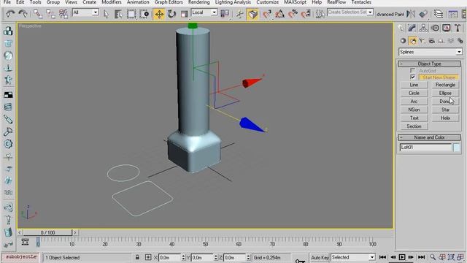This screenshot has height=263, width=467.
Task: Click Use Pivot Point Center icon
Action: pos(225,14)
